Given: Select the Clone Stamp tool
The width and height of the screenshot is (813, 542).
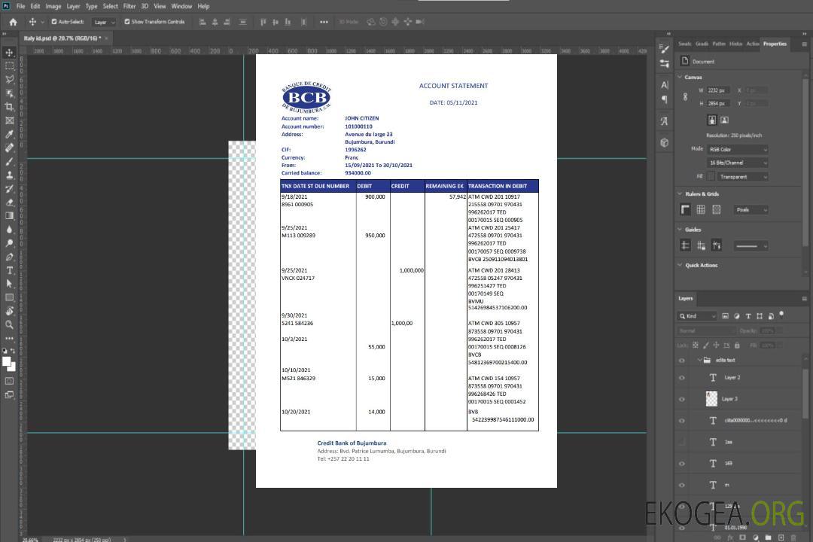Looking at the screenshot, I should tap(9, 175).
